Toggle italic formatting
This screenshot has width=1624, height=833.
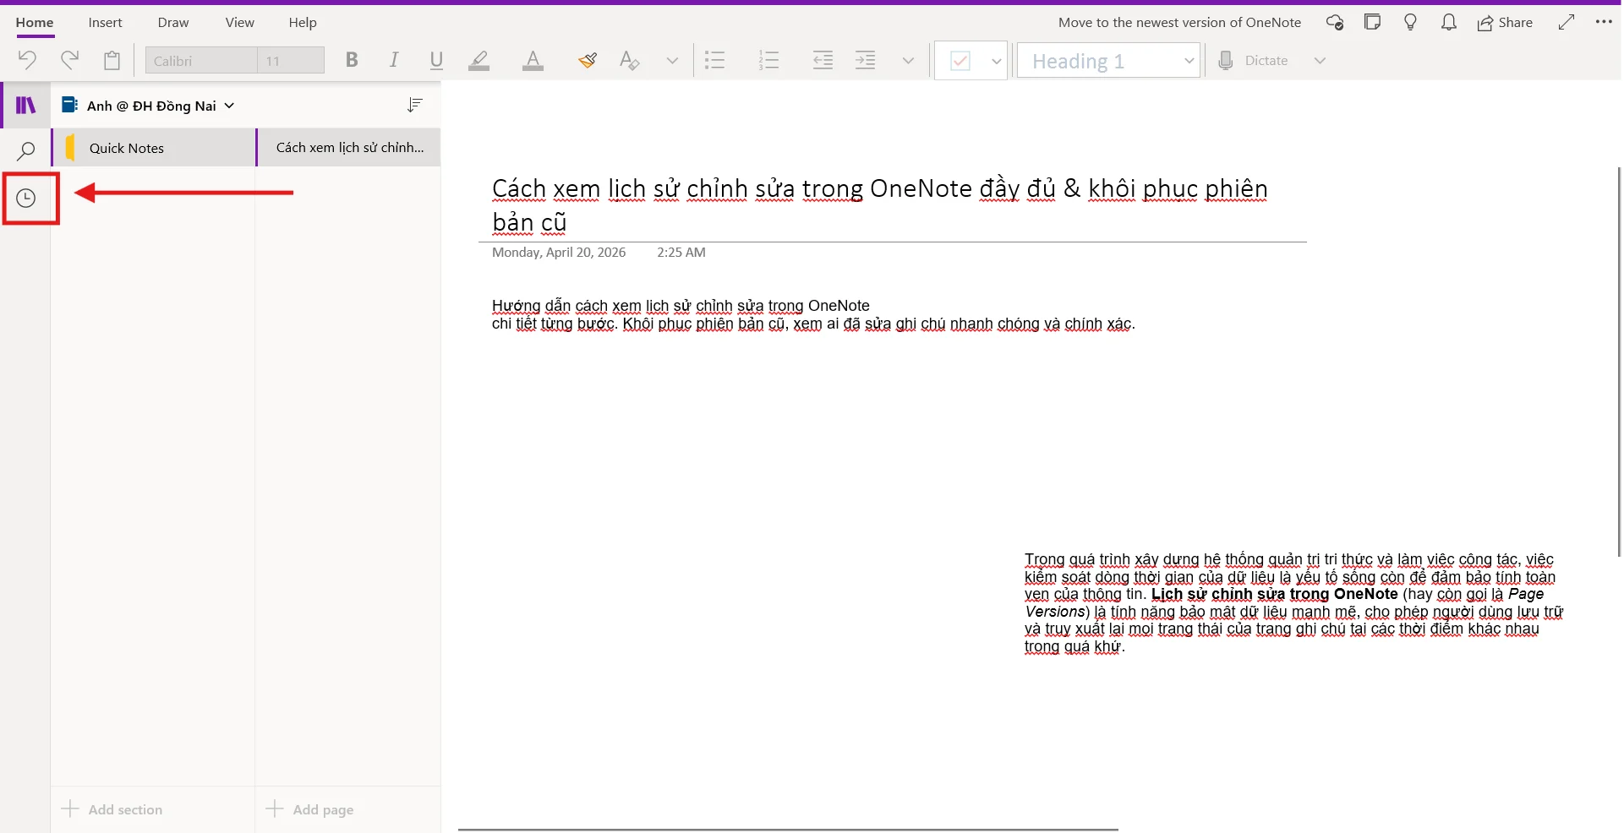click(394, 60)
